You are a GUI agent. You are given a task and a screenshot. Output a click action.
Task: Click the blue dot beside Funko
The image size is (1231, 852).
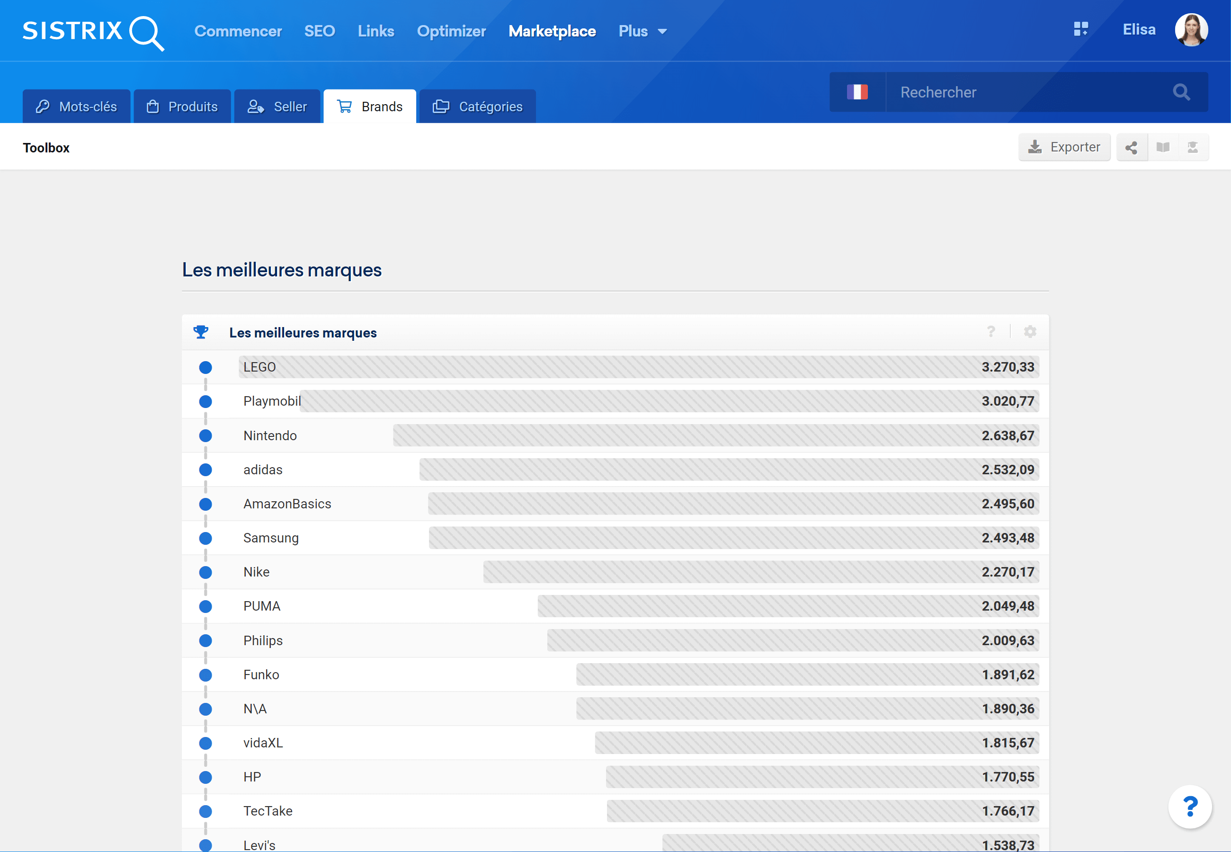[x=205, y=675]
